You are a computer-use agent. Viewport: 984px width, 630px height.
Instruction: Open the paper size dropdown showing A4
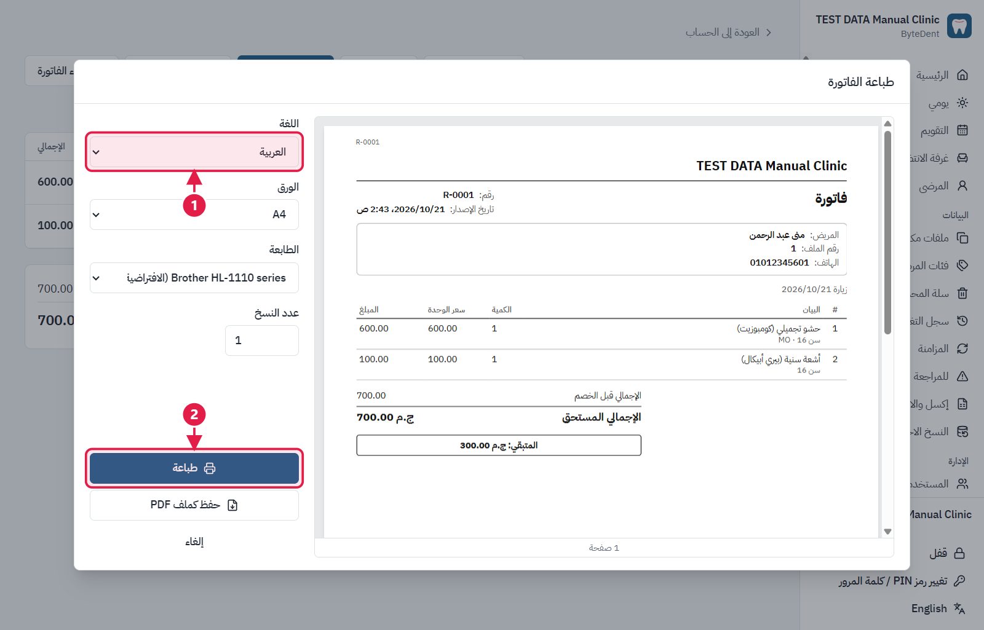pyautogui.click(x=194, y=215)
